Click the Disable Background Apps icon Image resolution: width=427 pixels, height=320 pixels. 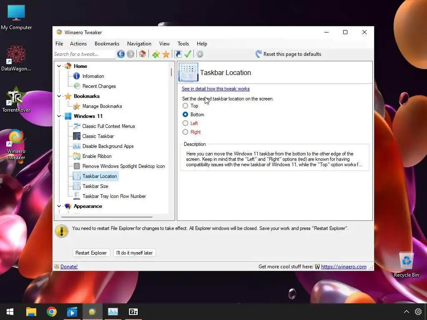tap(77, 146)
